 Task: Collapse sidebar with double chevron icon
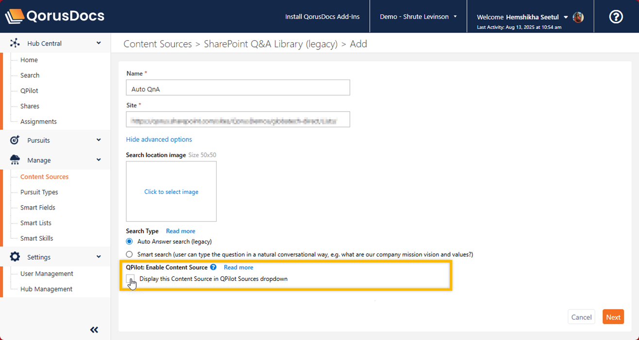[x=94, y=330]
